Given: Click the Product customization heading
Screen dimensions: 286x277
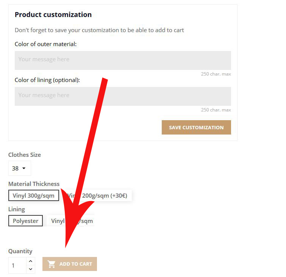Looking at the screenshot, I should coord(53,15).
